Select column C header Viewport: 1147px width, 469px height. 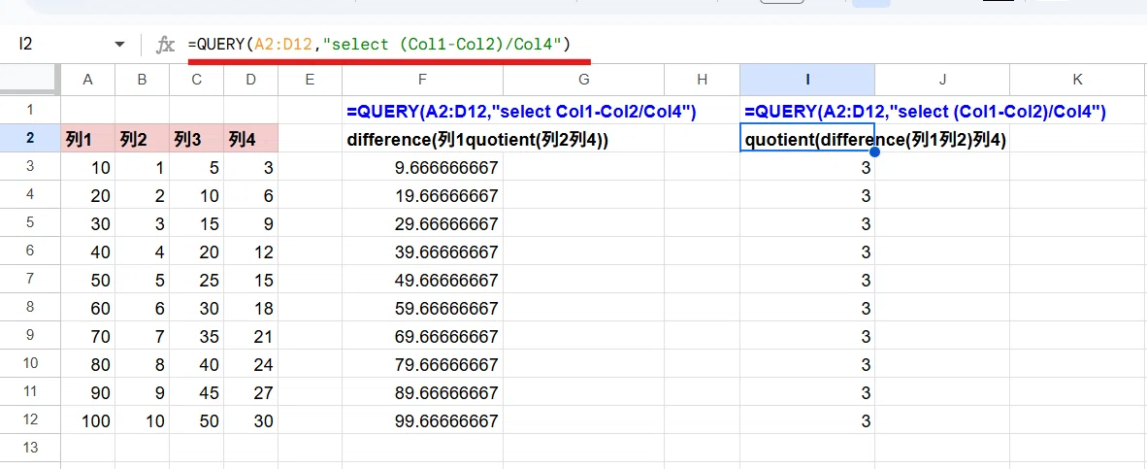tap(196, 80)
